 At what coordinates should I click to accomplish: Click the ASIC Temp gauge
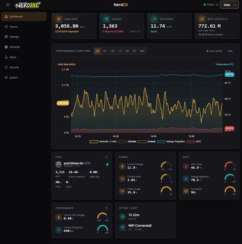pos(230,166)
